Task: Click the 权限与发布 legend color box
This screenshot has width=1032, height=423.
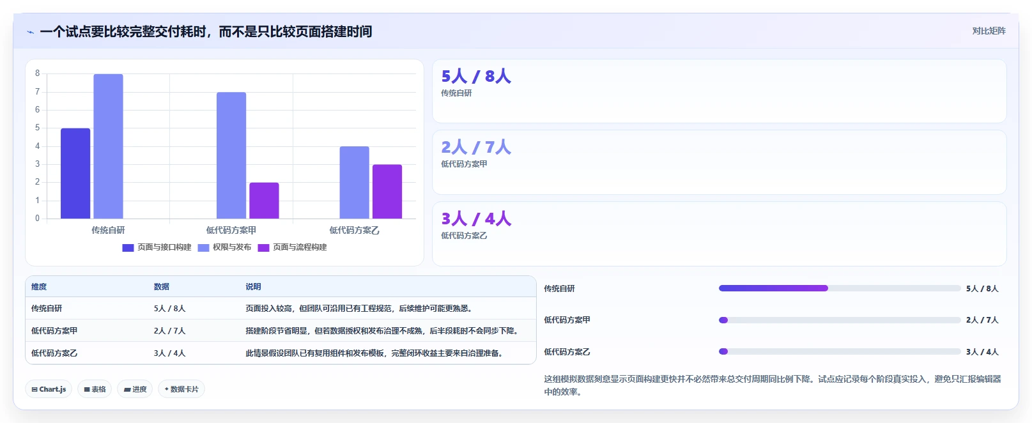Action: pyautogui.click(x=203, y=248)
